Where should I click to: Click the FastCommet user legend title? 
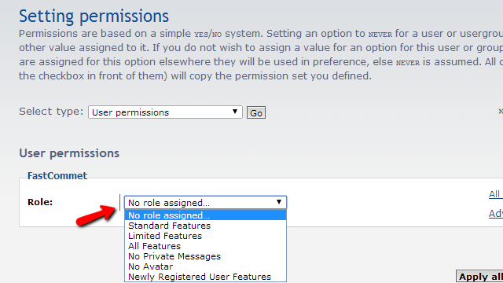click(x=57, y=175)
